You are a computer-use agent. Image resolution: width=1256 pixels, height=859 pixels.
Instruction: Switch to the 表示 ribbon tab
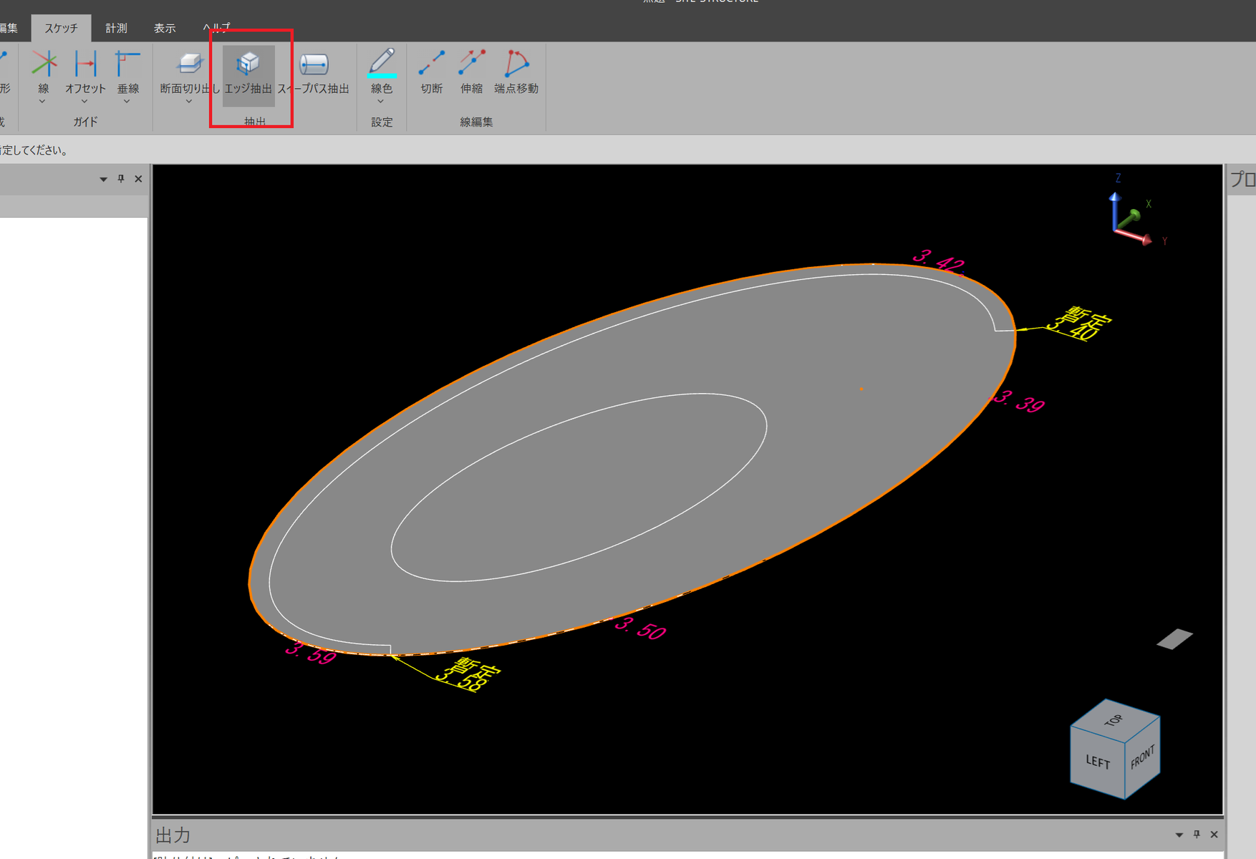(x=165, y=28)
